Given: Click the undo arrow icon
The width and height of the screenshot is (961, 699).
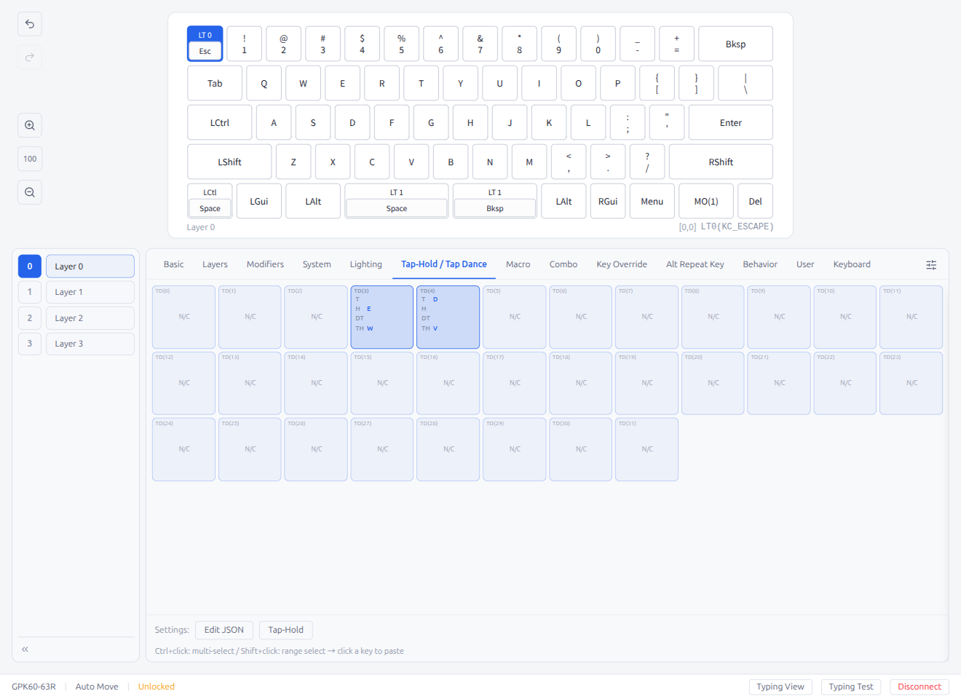Looking at the screenshot, I should pyautogui.click(x=29, y=23).
